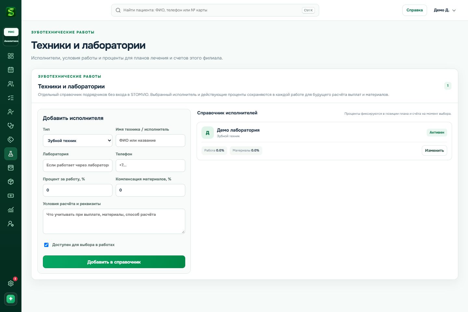Click the Телефон input field
Screen dimensions: 468x312
[150, 165]
